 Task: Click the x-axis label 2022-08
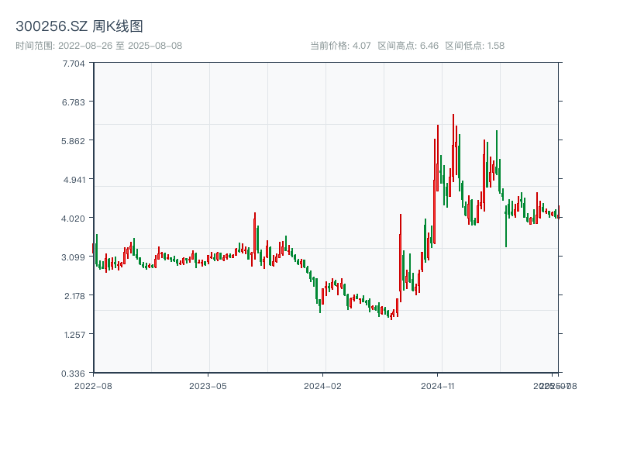pos(93,386)
